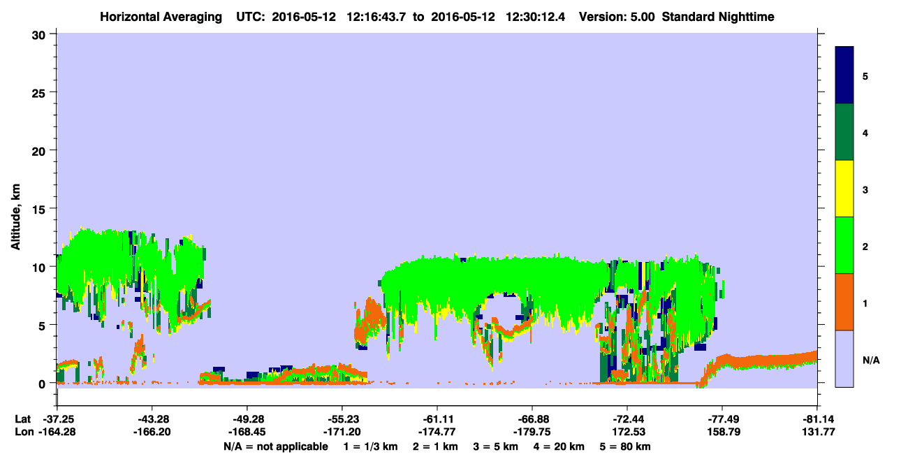908x466 pixels.
Task: Click the orange colorbar segment labeled 1
Action: click(x=844, y=302)
